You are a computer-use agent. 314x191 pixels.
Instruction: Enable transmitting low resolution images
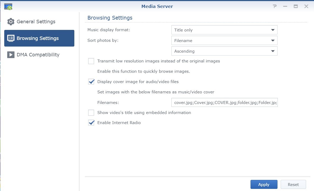point(91,61)
